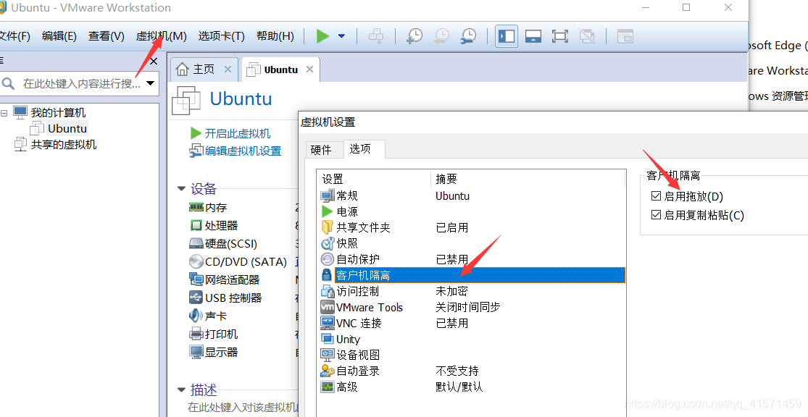This screenshot has height=417, width=808.
Task: Close the 主页 tab
Action: (x=228, y=69)
